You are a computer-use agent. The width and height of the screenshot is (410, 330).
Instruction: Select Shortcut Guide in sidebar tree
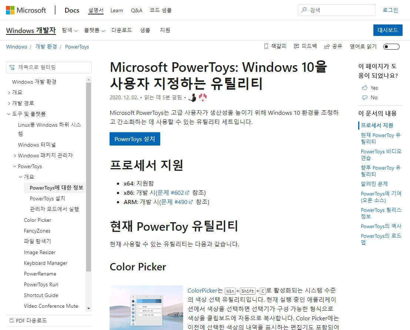41,295
